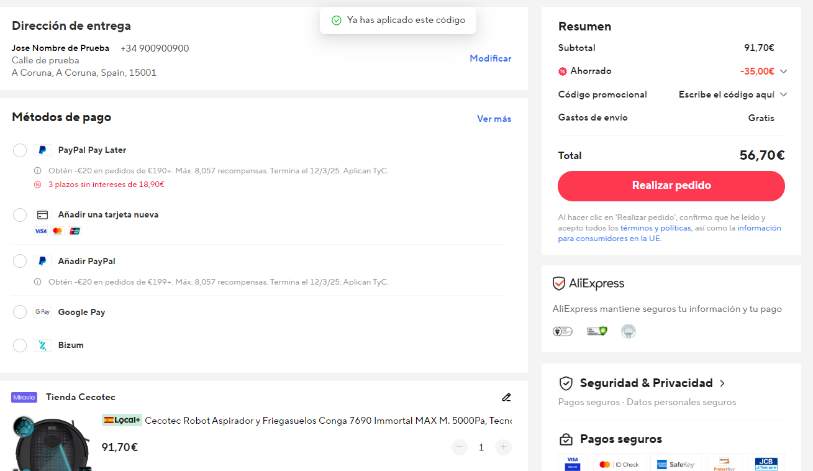Viewport: 813px width, 471px height.
Task: Click the edit pencil icon for Tienda Cecotec
Action: pos(506,397)
